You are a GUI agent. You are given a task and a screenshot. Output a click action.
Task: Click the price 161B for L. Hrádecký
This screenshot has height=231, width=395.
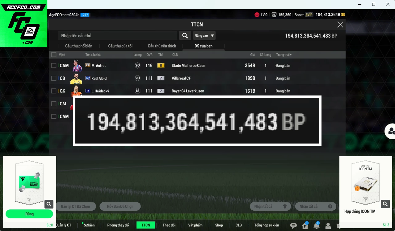(250, 91)
